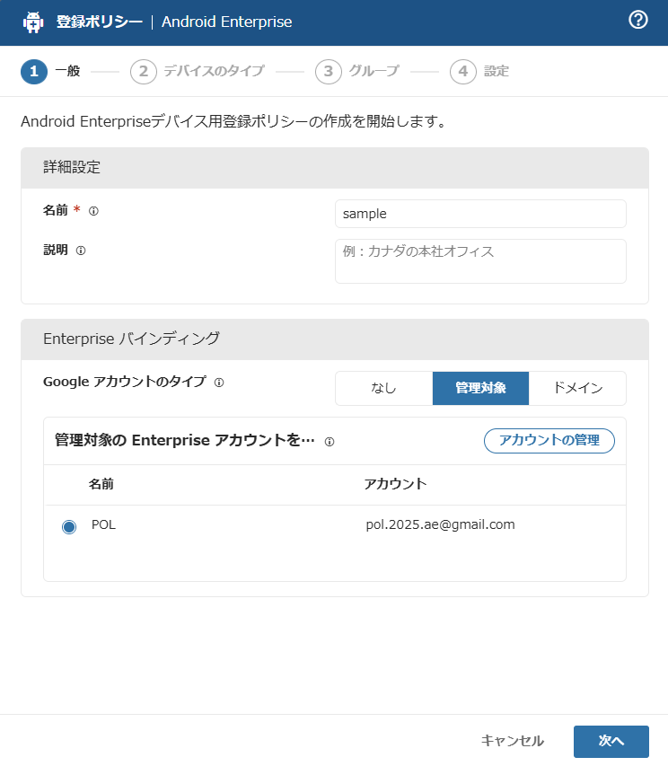Go to step 1 一般

point(50,72)
